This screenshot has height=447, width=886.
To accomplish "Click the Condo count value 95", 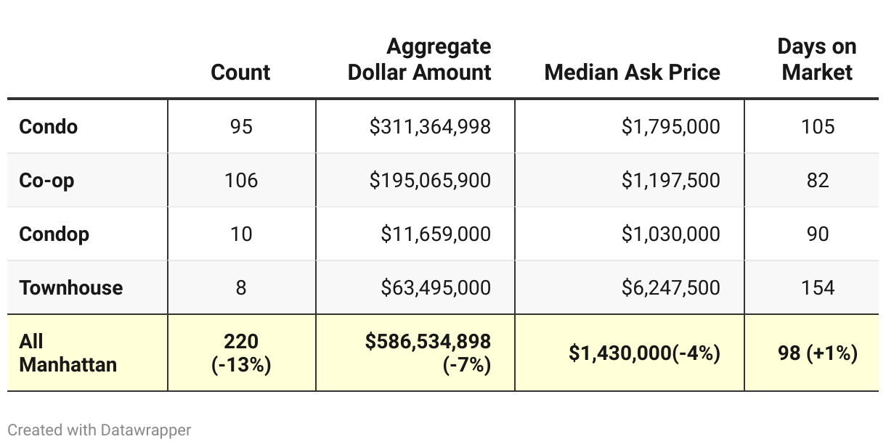I will [240, 126].
